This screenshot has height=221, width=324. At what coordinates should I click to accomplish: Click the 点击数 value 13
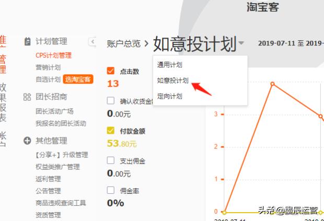[113, 84]
